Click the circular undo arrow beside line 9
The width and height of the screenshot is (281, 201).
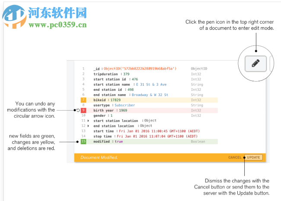(x=78, y=110)
